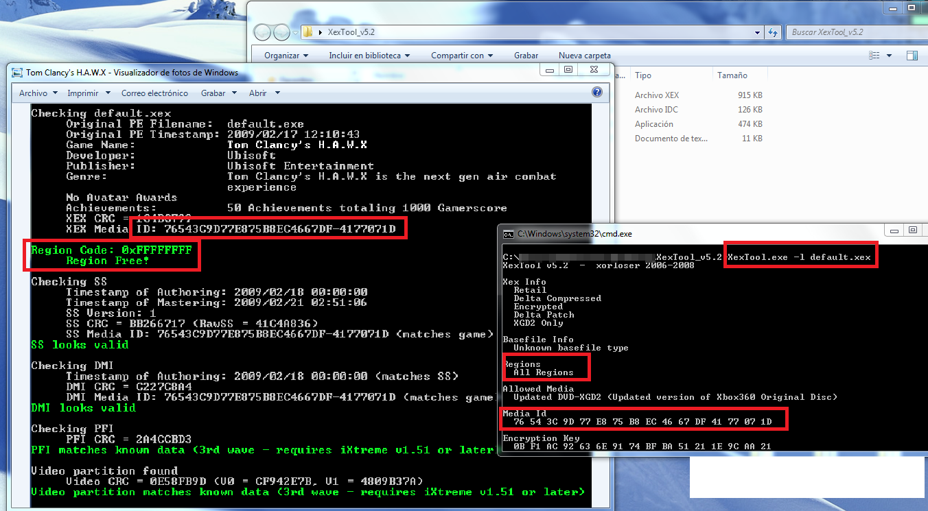Viewport: 928px width, 511px height.
Task: Click the 'XexTool.exe -l default.xex' command text
Action: click(799, 257)
